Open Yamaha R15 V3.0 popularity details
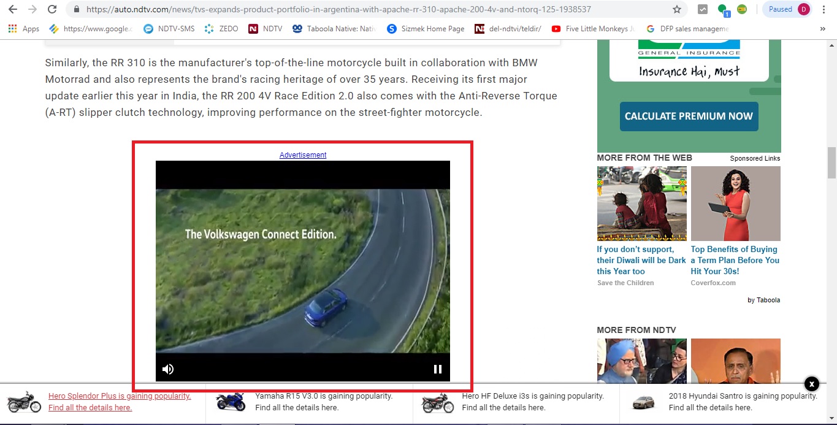The width and height of the screenshot is (837, 425). coord(324,402)
